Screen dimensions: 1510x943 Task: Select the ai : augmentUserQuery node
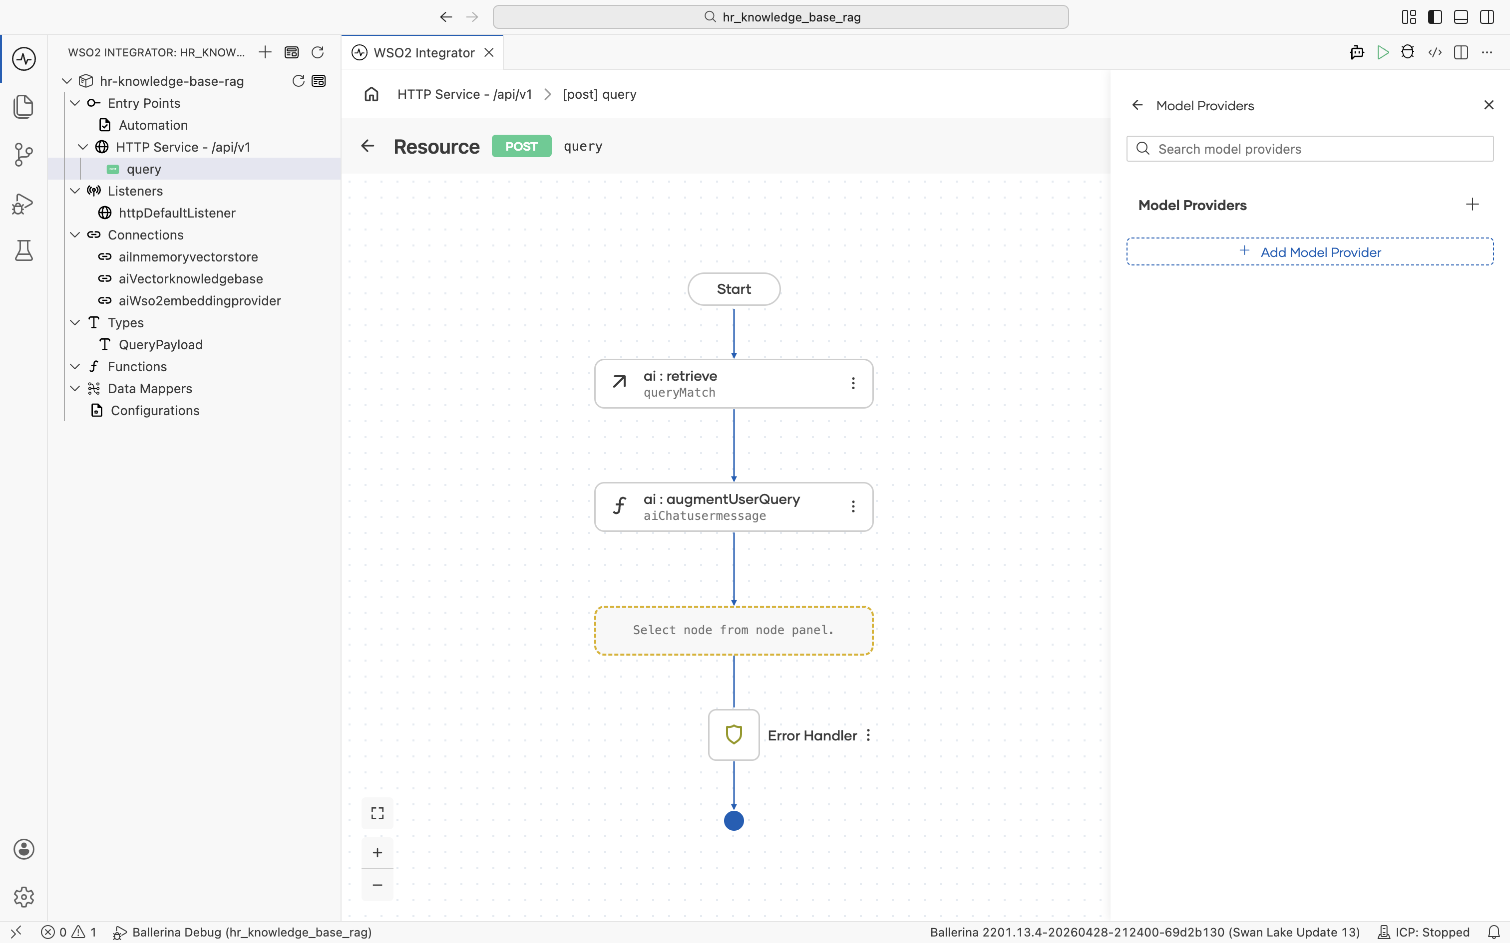[x=734, y=507]
